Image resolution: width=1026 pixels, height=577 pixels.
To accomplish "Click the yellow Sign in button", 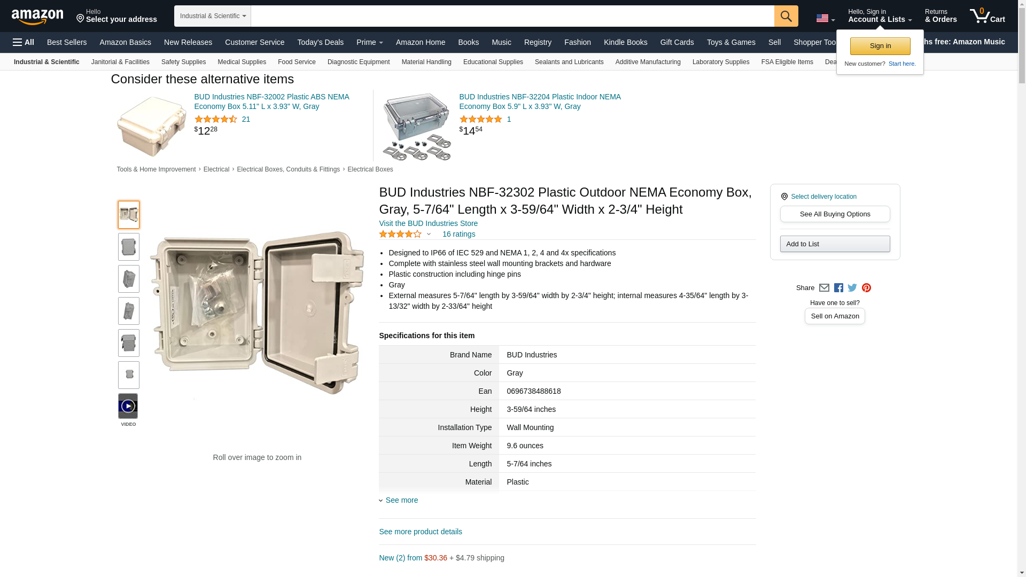I will (x=880, y=46).
